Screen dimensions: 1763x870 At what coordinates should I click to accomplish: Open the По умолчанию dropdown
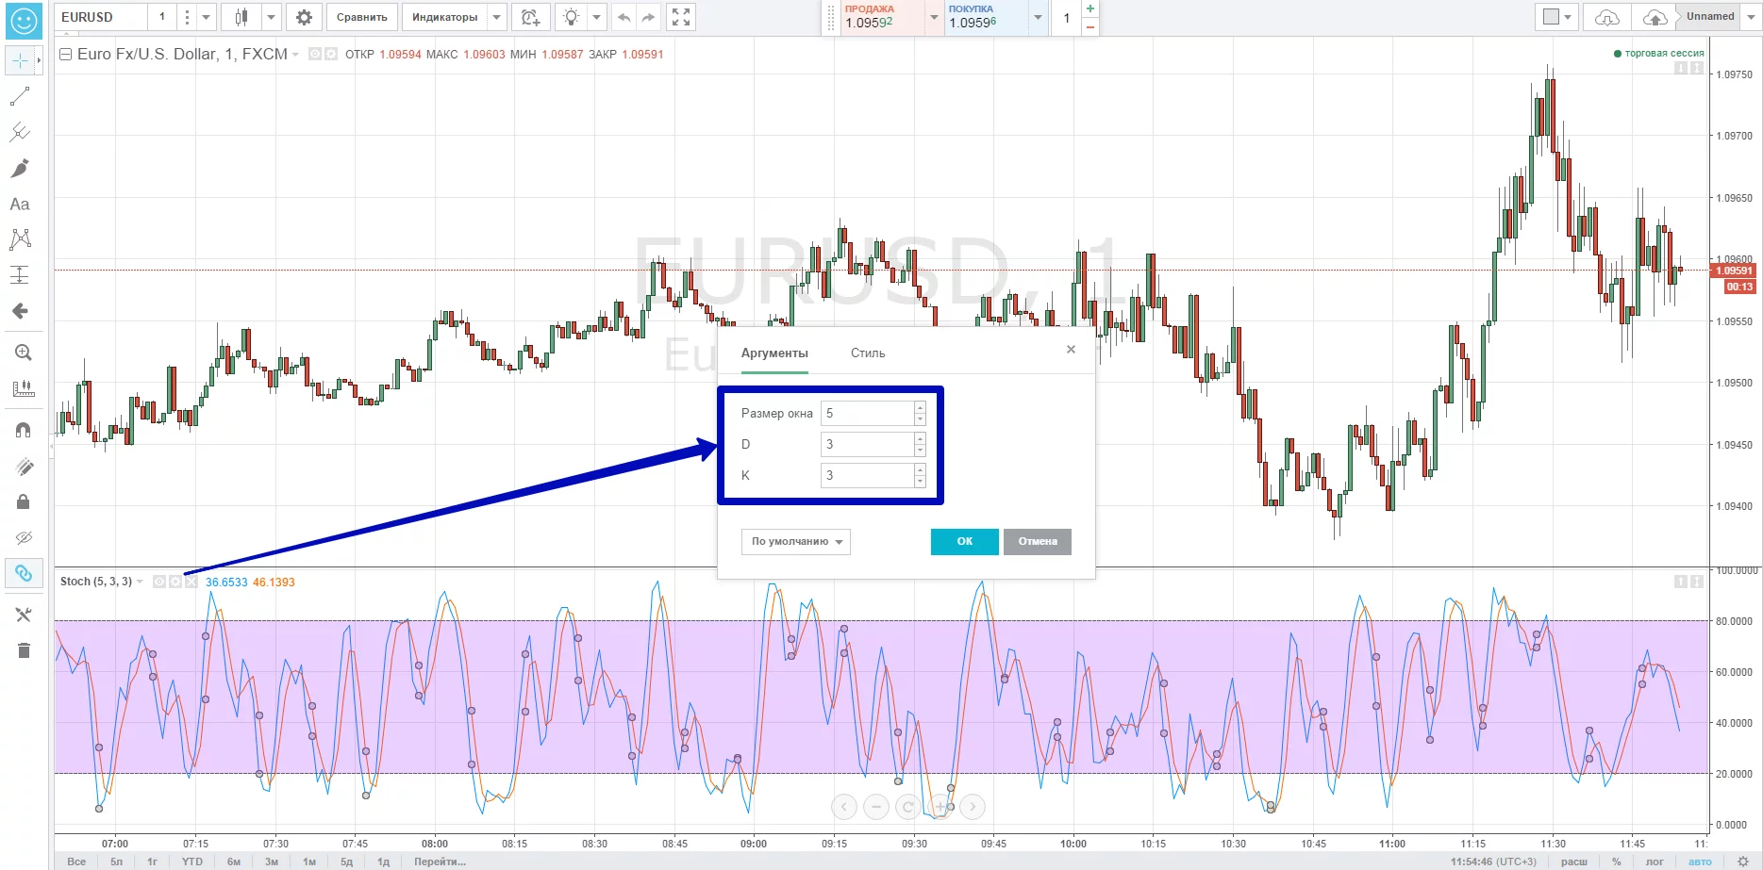pos(796,541)
